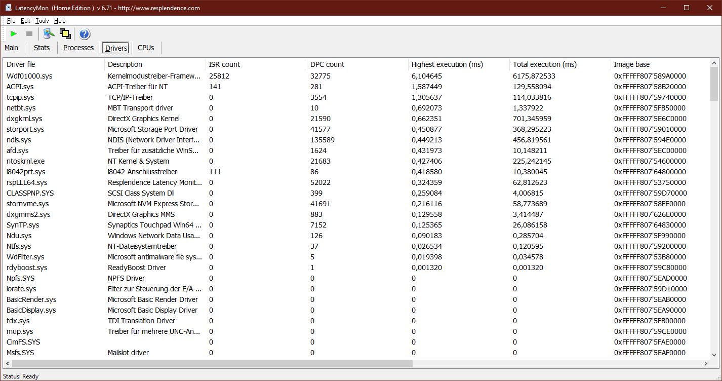Screen dimensions: 722x381
Task: Start monitoring with the green play icon
Action: 14,33
